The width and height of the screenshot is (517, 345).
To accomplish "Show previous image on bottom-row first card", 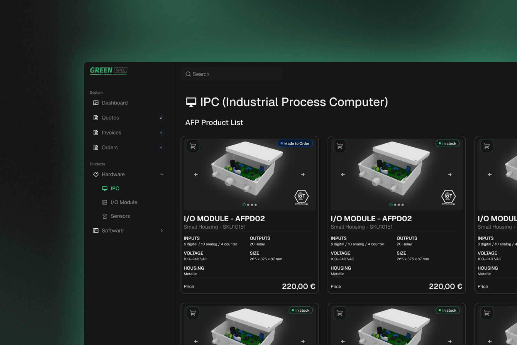I will pyautogui.click(x=196, y=341).
